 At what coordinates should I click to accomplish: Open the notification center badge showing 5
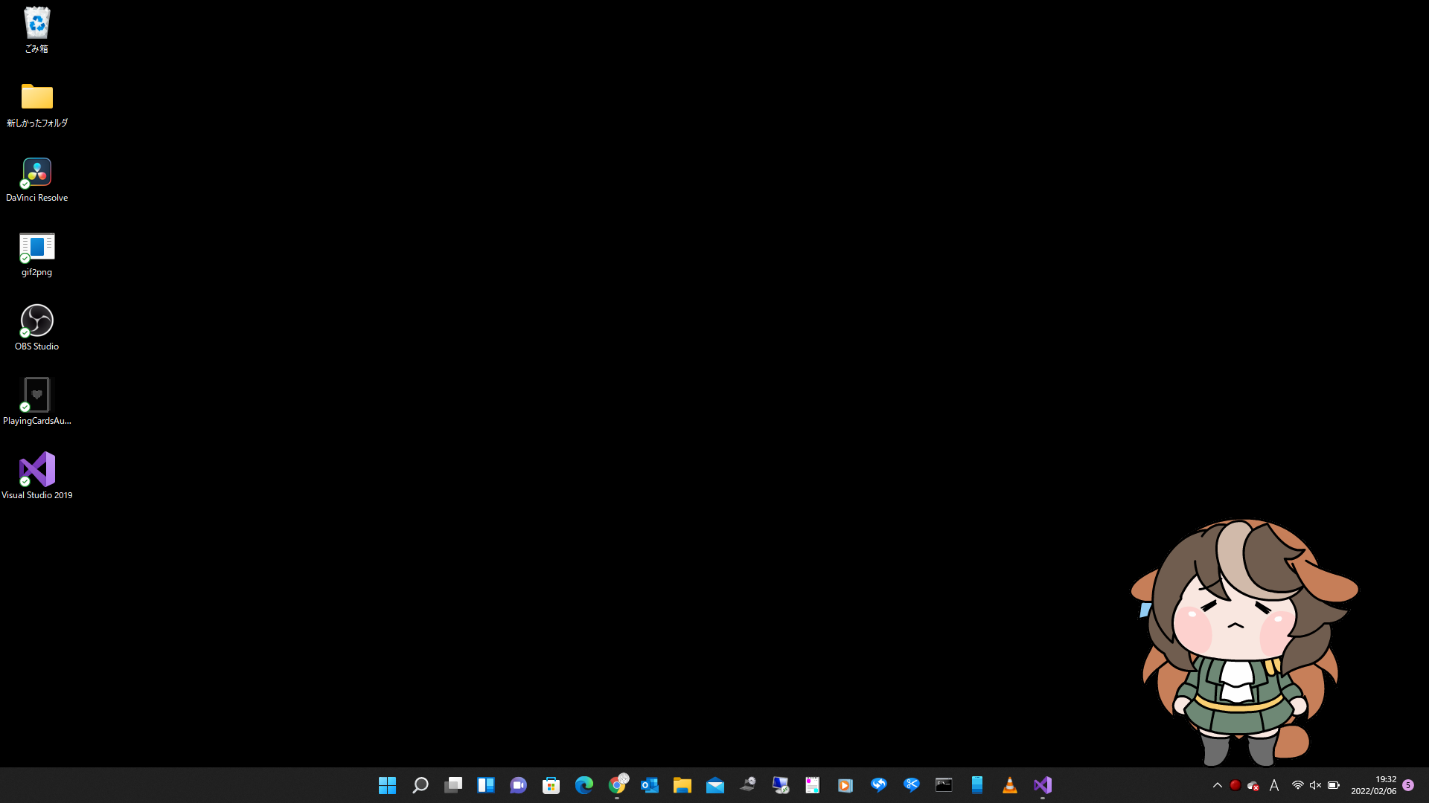tap(1408, 785)
